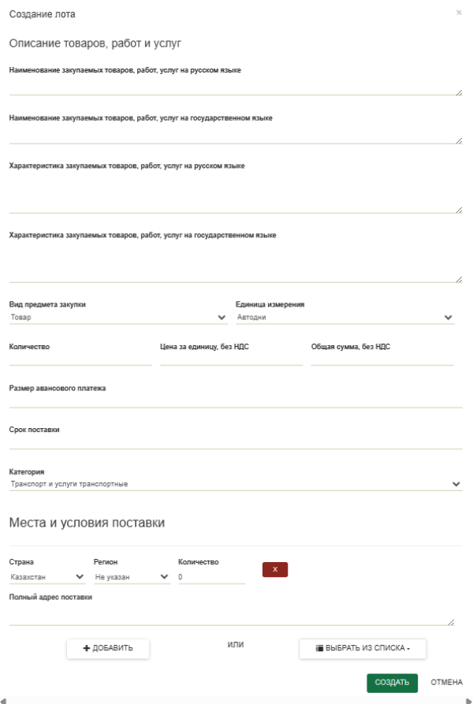Open the Единица измерения dropdown
This screenshot has width=473, height=704.
pyautogui.click(x=345, y=318)
